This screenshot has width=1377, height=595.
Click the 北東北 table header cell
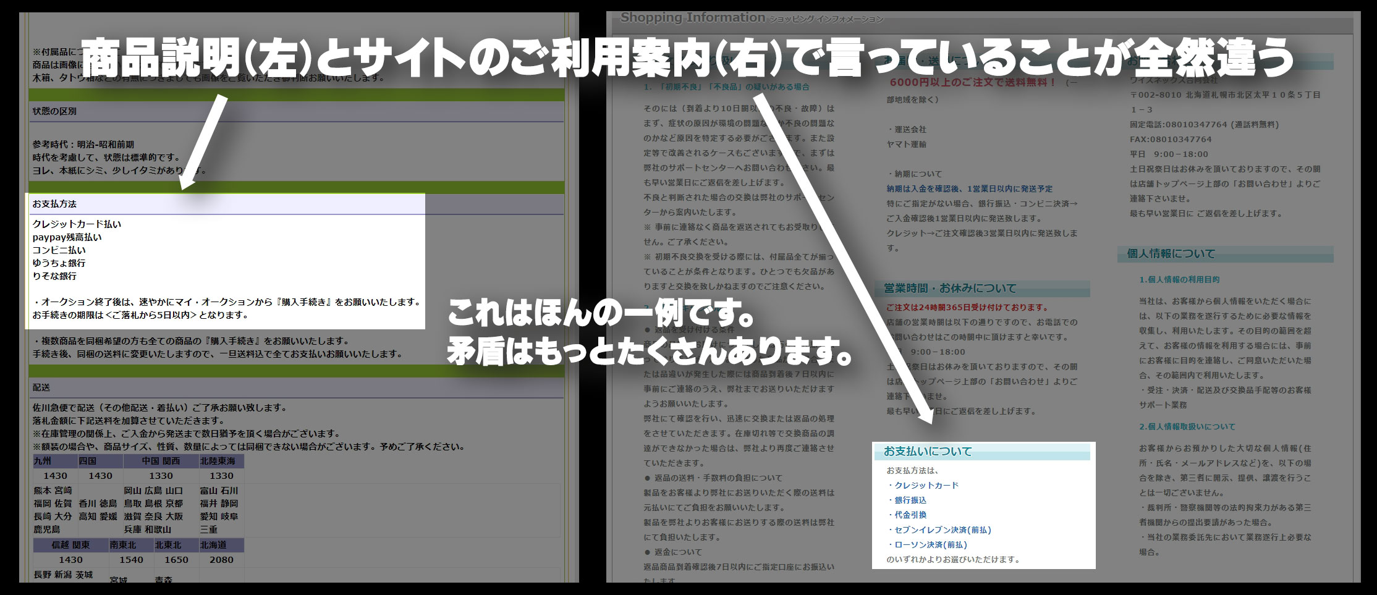coord(176,545)
